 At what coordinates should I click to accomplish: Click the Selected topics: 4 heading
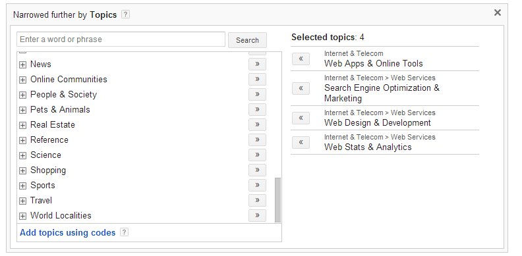point(328,38)
